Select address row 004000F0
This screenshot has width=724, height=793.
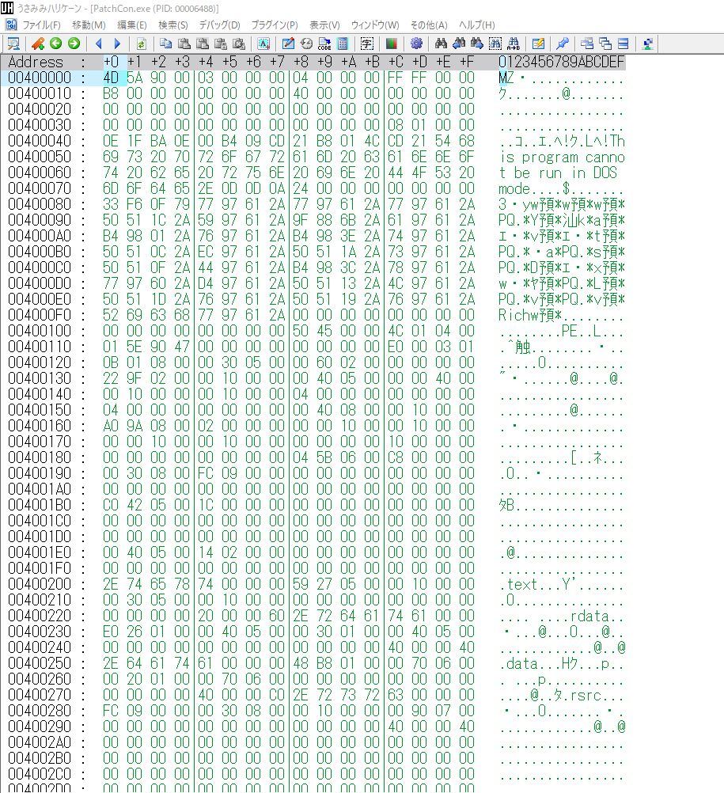click(x=40, y=315)
